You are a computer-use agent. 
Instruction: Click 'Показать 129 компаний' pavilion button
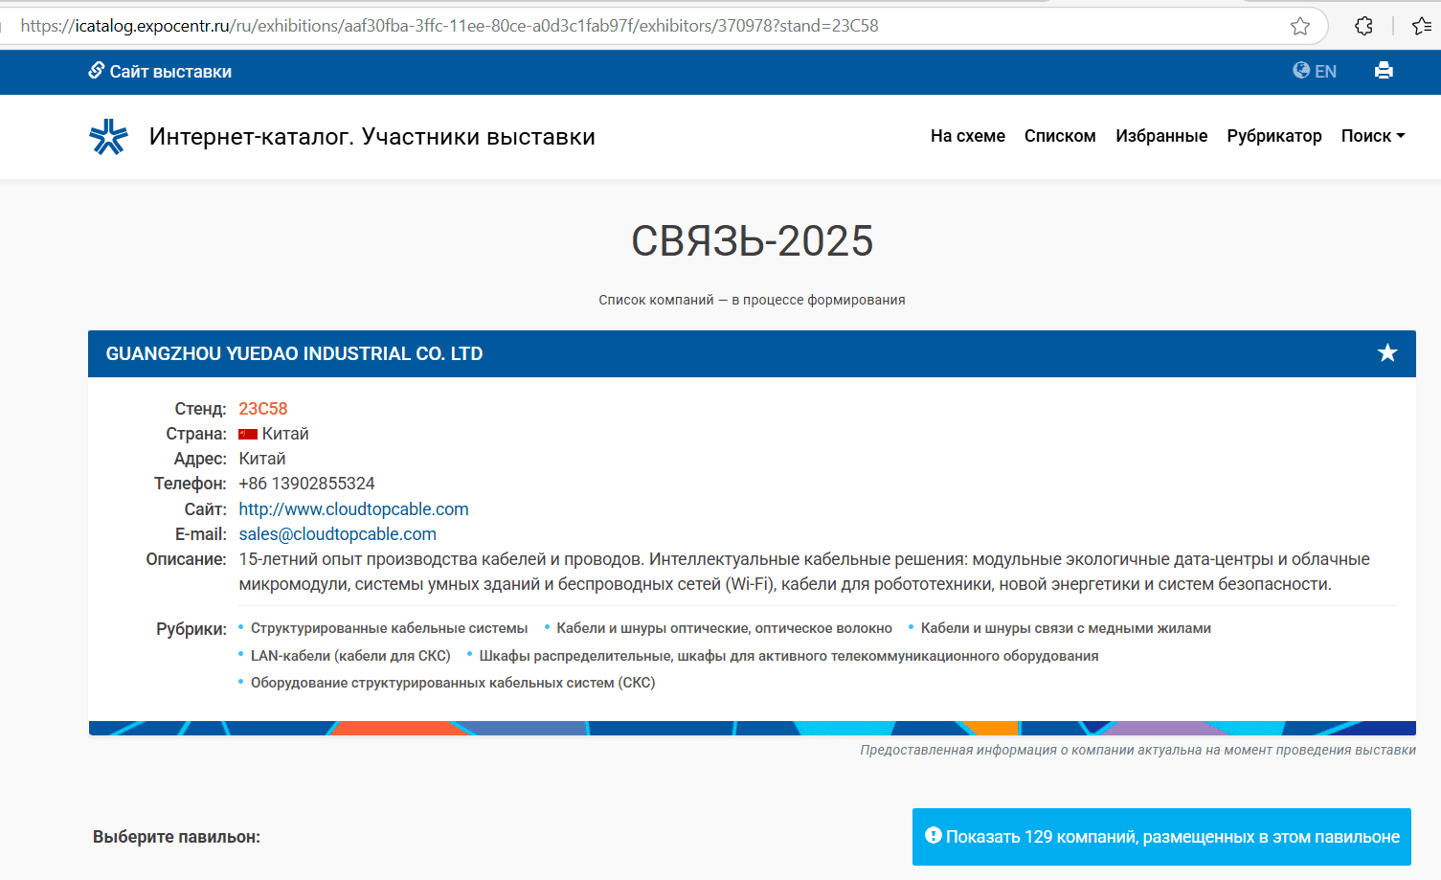1161,837
